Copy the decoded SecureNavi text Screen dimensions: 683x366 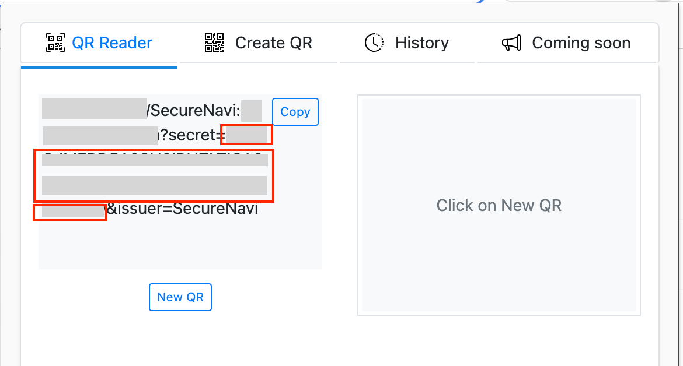(295, 111)
